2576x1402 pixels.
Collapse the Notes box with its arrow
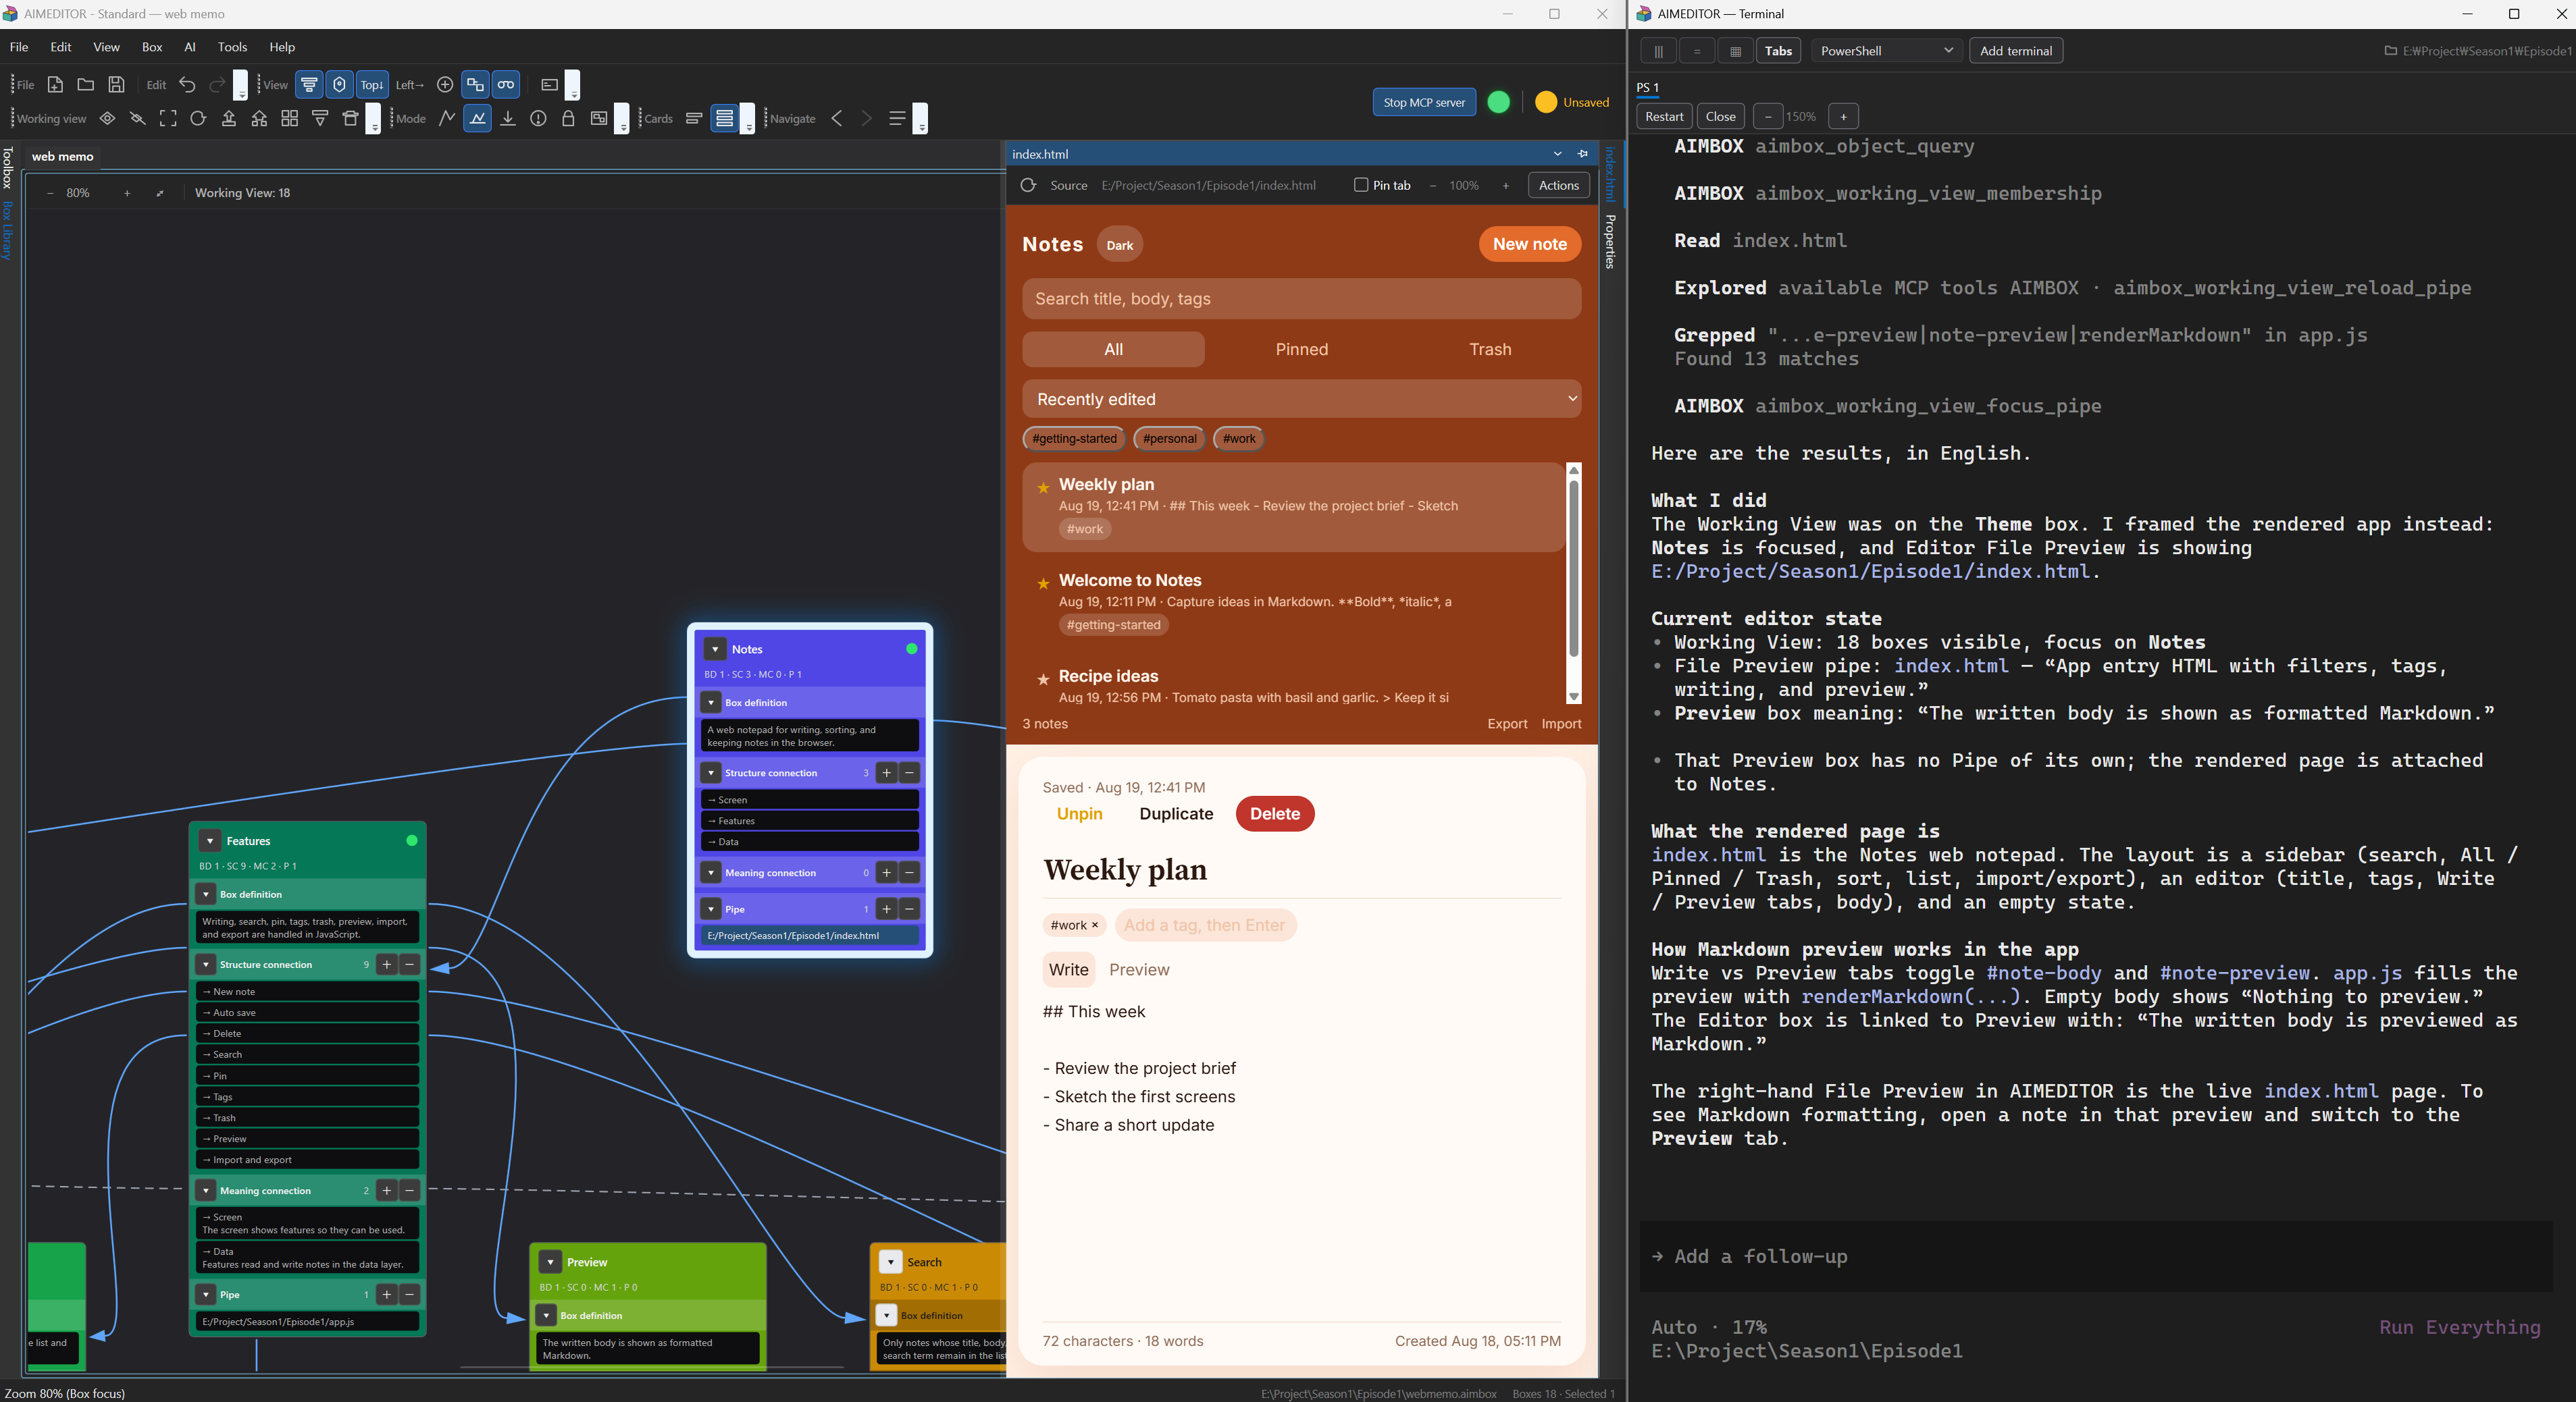click(715, 649)
